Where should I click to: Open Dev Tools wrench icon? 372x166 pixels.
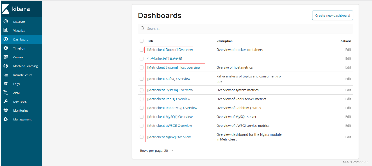[6, 102]
